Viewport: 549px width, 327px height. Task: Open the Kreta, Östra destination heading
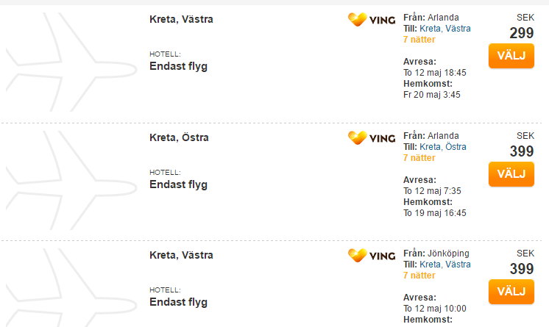[179, 137]
